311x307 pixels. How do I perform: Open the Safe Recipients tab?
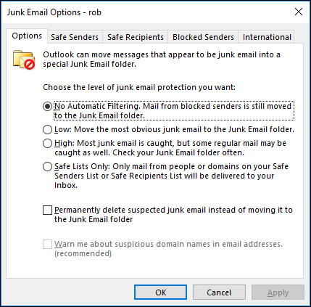point(136,37)
